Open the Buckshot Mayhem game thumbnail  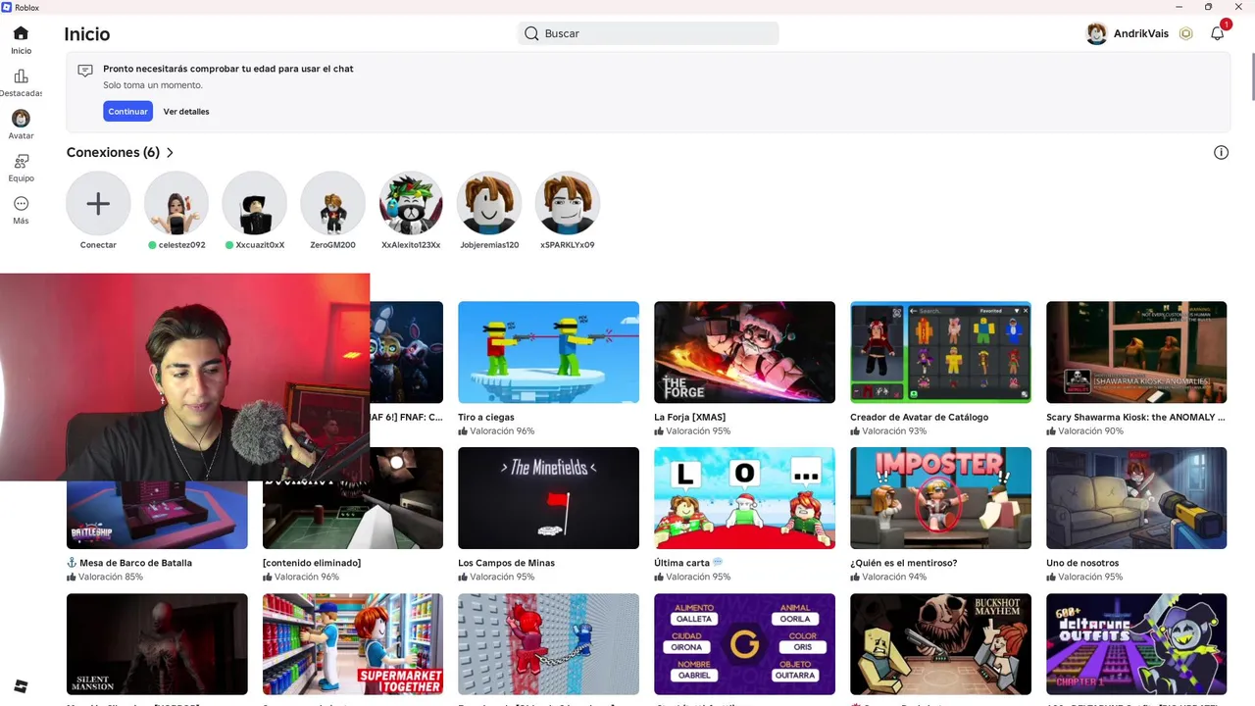pyautogui.click(x=940, y=644)
